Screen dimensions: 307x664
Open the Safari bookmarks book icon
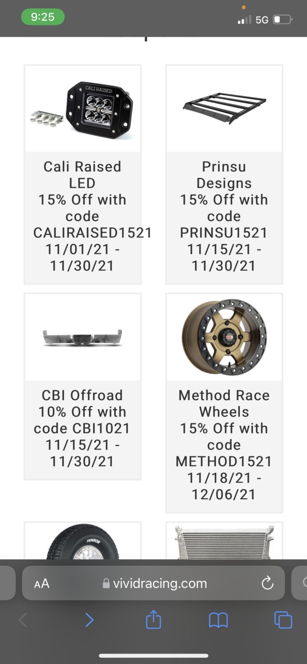218,620
